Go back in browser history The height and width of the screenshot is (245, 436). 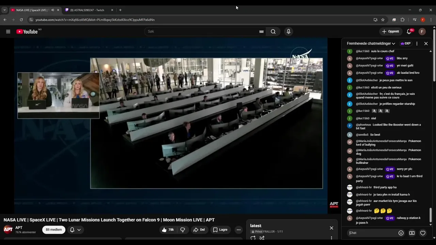5,20
